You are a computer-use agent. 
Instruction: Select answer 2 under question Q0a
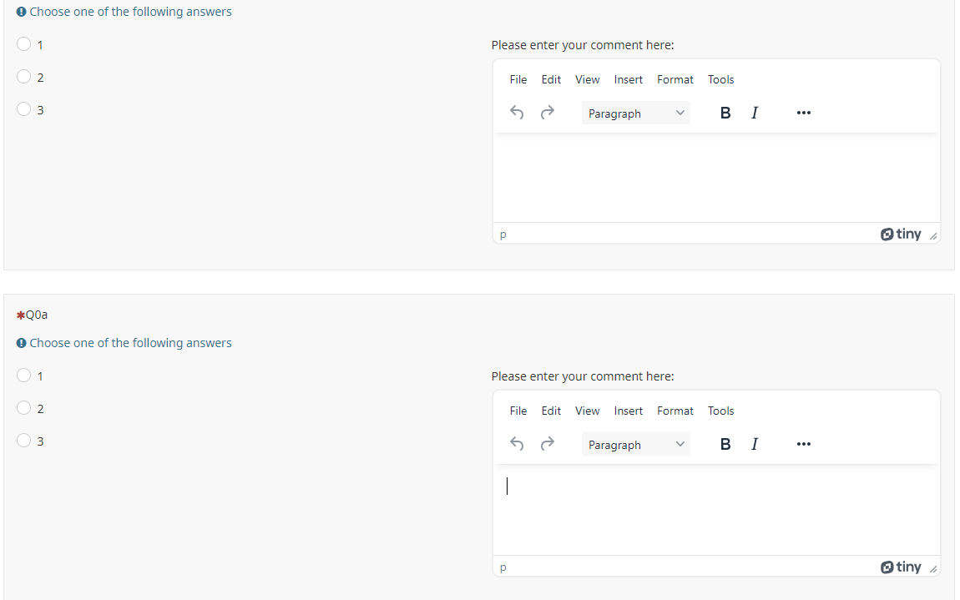click(x=24, y=408)
